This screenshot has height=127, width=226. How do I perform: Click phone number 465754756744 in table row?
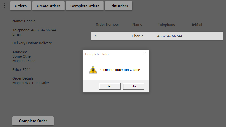170,36
